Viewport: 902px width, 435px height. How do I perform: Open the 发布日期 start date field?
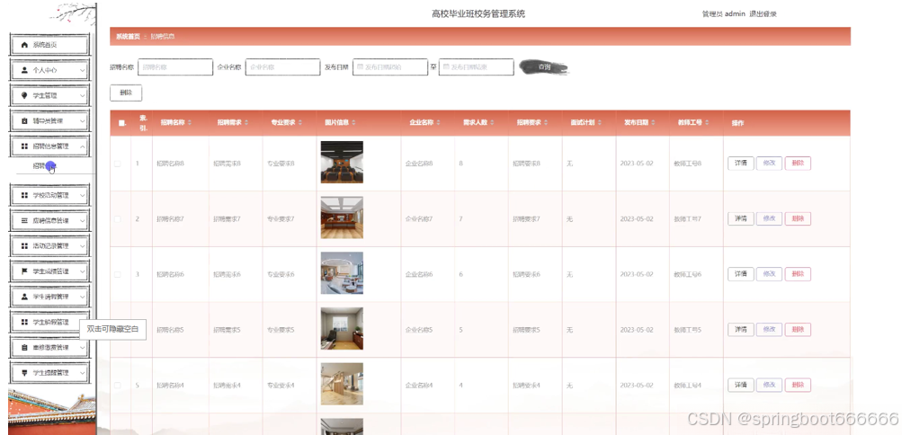[x=390, y=67]
